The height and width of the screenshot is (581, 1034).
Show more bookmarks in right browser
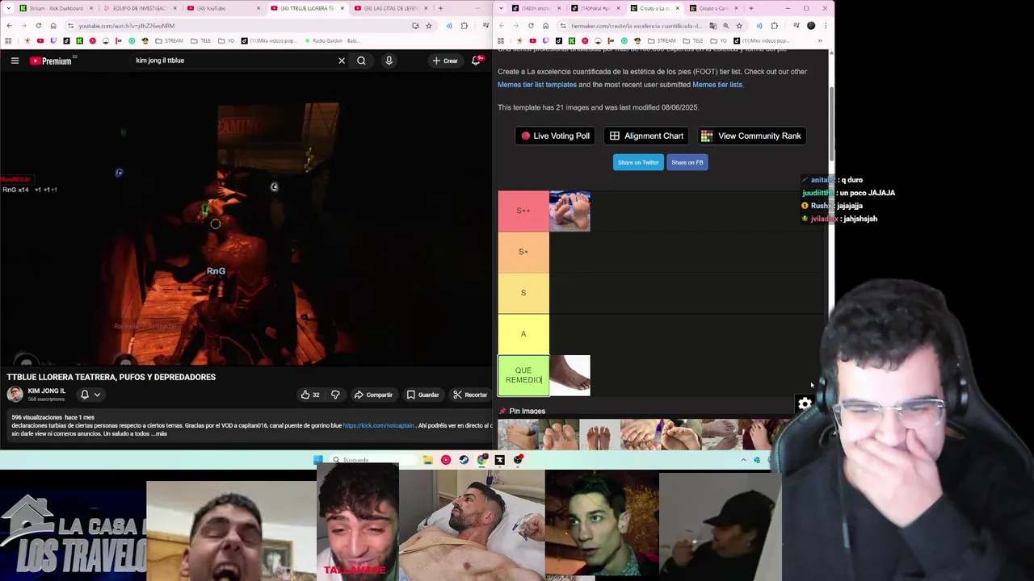(819, 40)
